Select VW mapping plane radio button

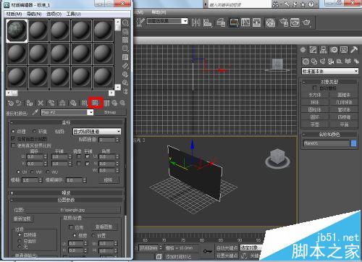pos(33,172)
